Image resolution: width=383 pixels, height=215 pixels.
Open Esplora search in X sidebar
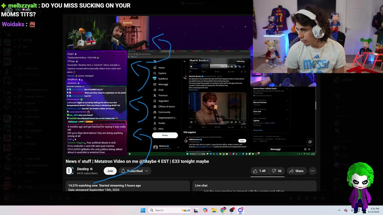click(x=159, y=73)
